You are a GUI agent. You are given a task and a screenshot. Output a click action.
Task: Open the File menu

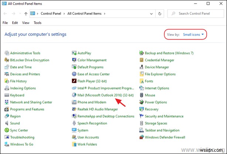5,23
